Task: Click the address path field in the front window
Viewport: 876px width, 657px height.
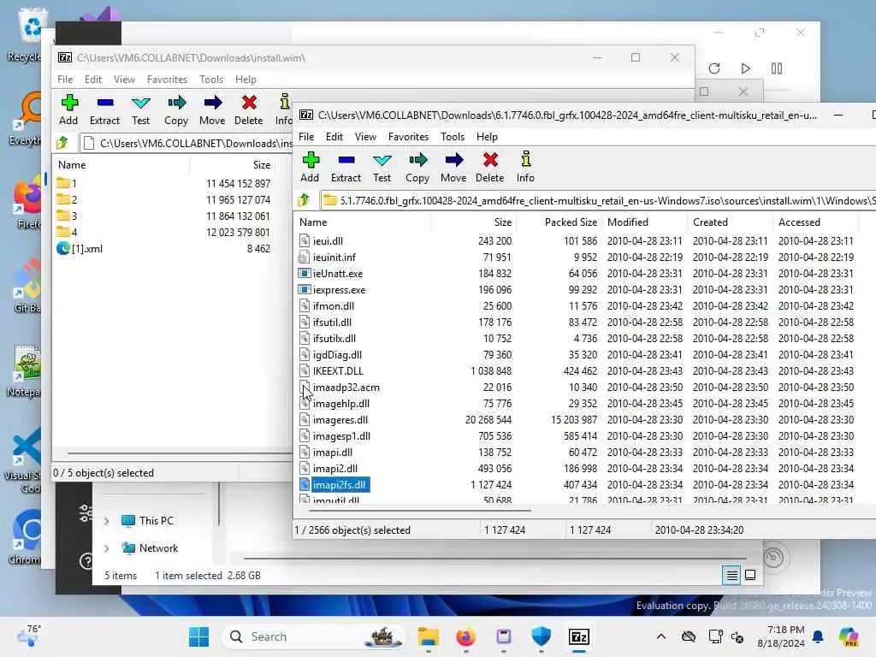Action: click(x=599, y=200)
